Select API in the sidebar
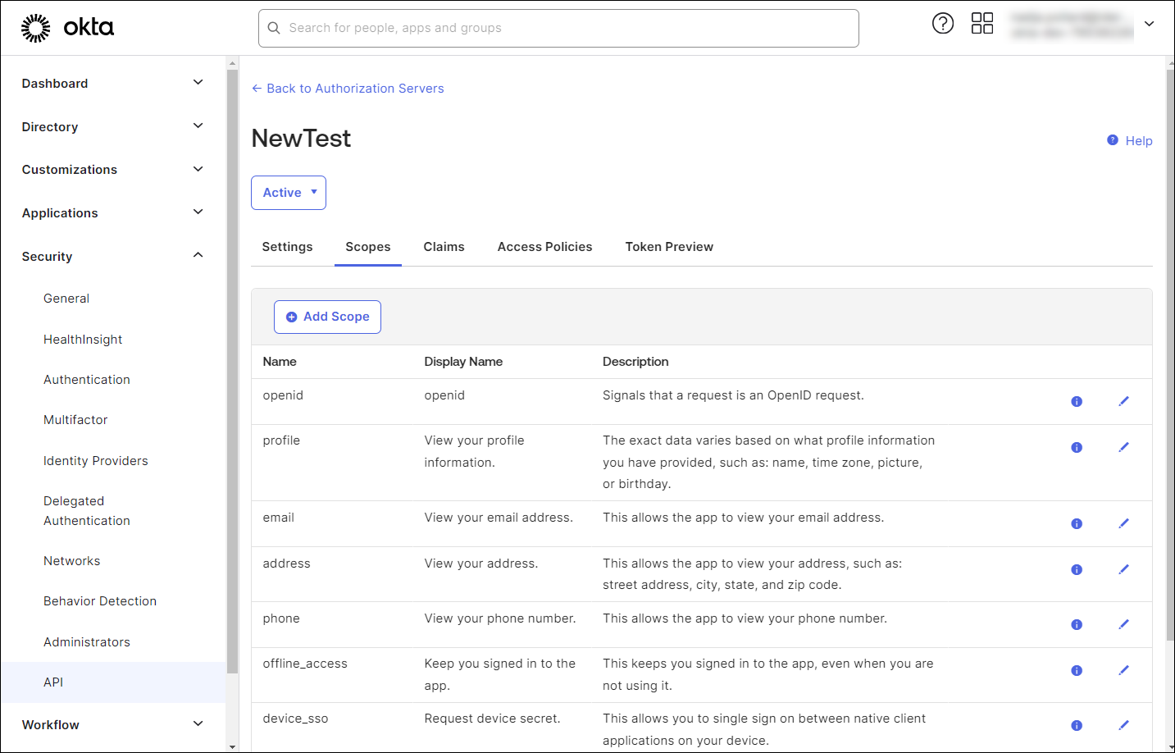Viewport: 1175px width, 753px height. pyautogui.click(x=113, y=682)
